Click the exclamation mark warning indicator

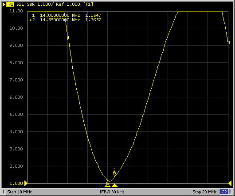click(231, 192)
